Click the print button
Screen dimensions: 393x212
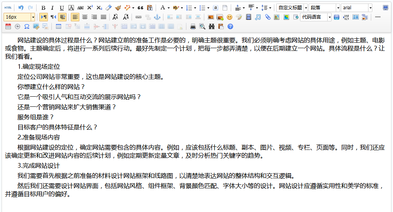click(193, 26)
